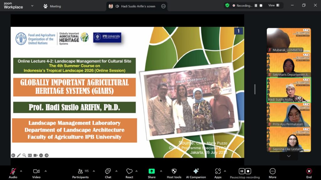Select Prita Ayu Permatasari's video thumbnail
Viewport: 321px width, 180px height.
coord(289,115)
